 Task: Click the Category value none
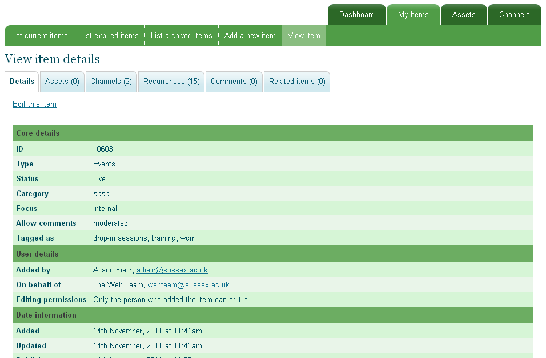pyautogui.click(x=101, y=194)
